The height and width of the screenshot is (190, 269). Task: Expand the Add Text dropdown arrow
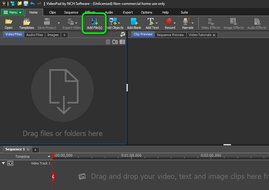click(x=156, y=23)
